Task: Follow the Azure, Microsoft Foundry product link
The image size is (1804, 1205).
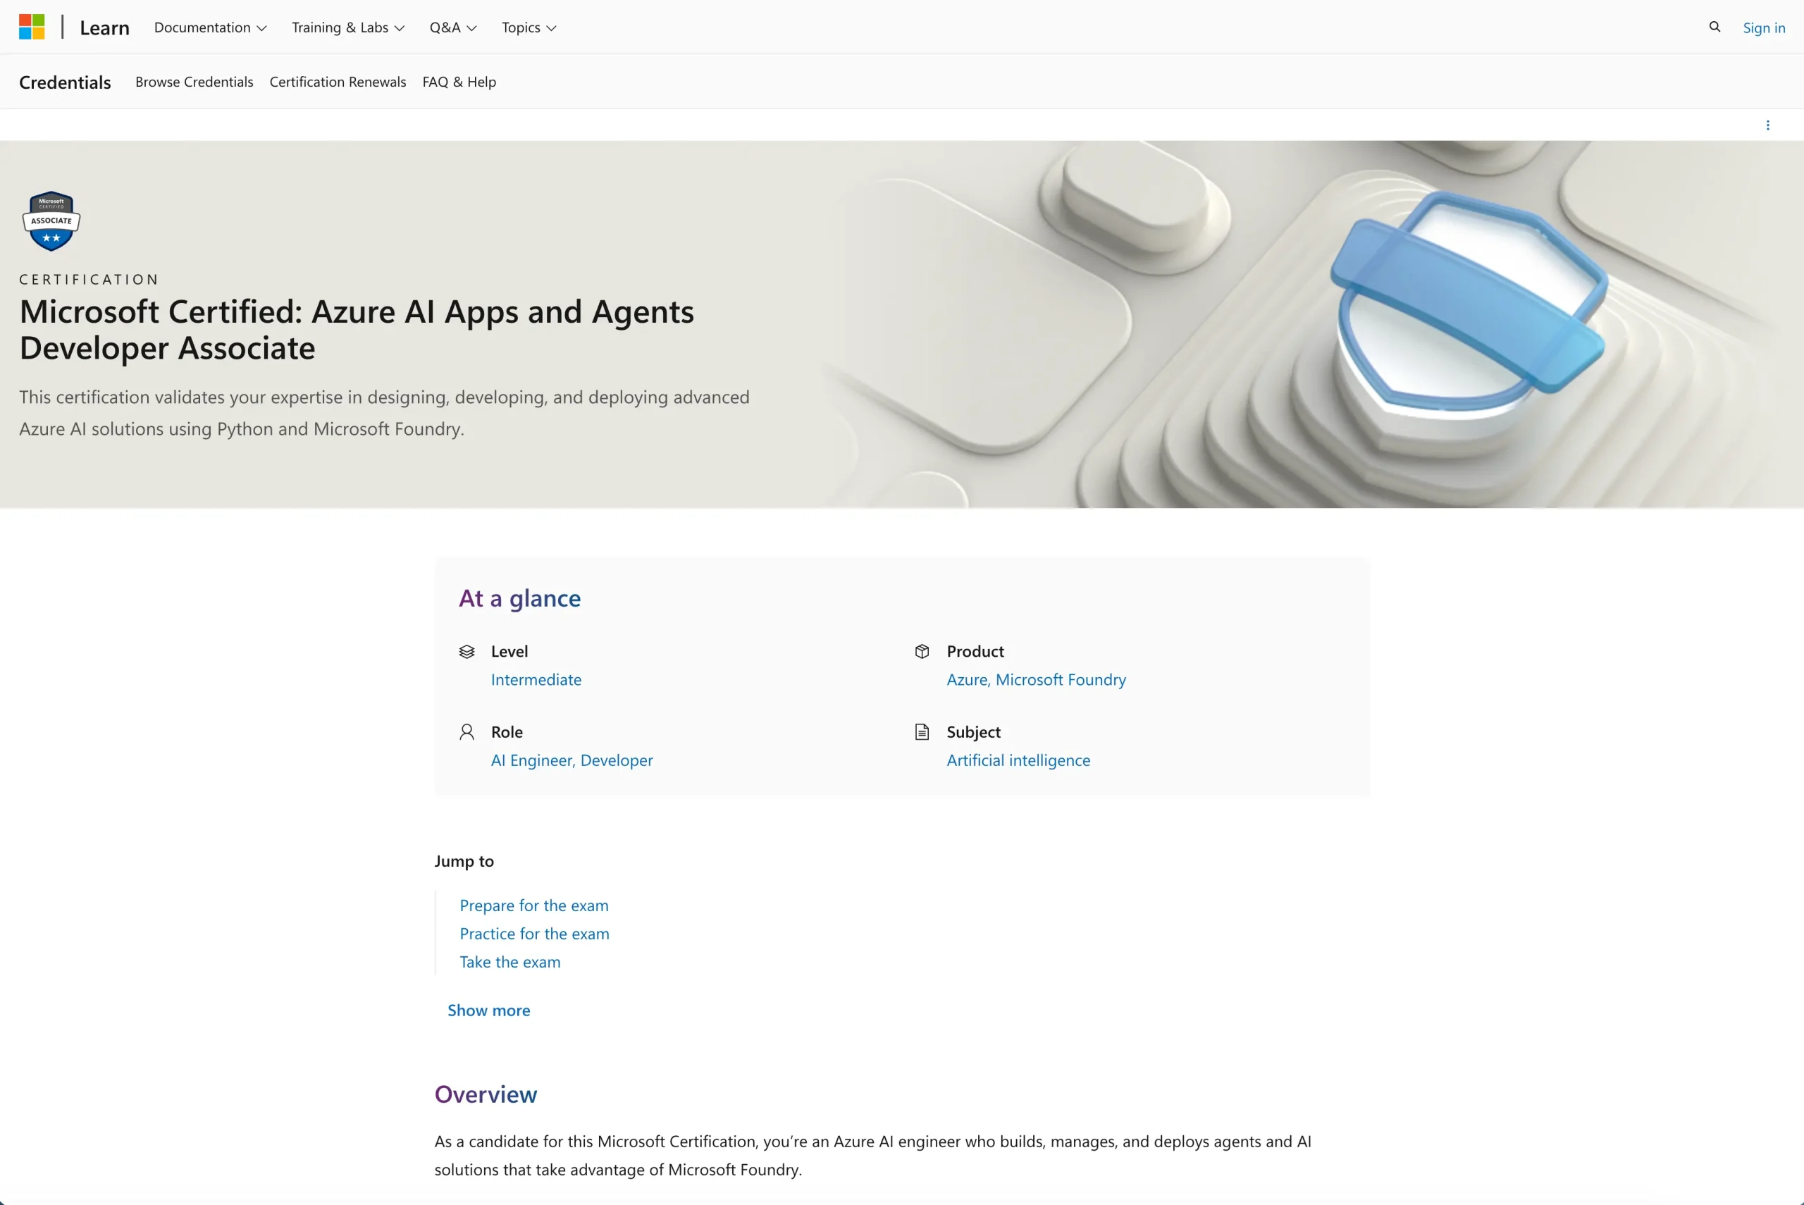Action: tap(1037, 680)
